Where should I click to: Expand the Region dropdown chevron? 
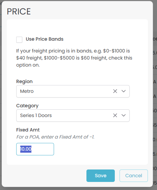coord(124,91)
